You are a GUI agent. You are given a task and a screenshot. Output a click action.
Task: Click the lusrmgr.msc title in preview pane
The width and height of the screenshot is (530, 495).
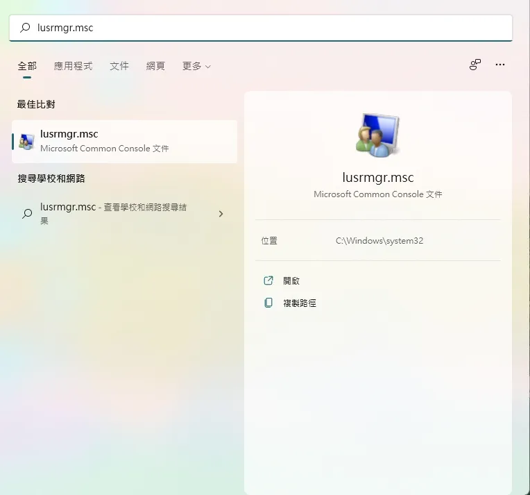pyautogui.click(x=378, y=177)
